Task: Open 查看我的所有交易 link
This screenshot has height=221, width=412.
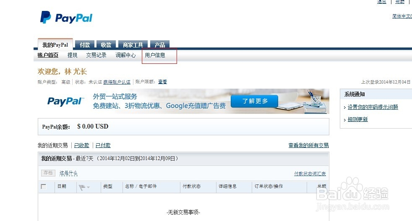Action: tap(308, 145)
